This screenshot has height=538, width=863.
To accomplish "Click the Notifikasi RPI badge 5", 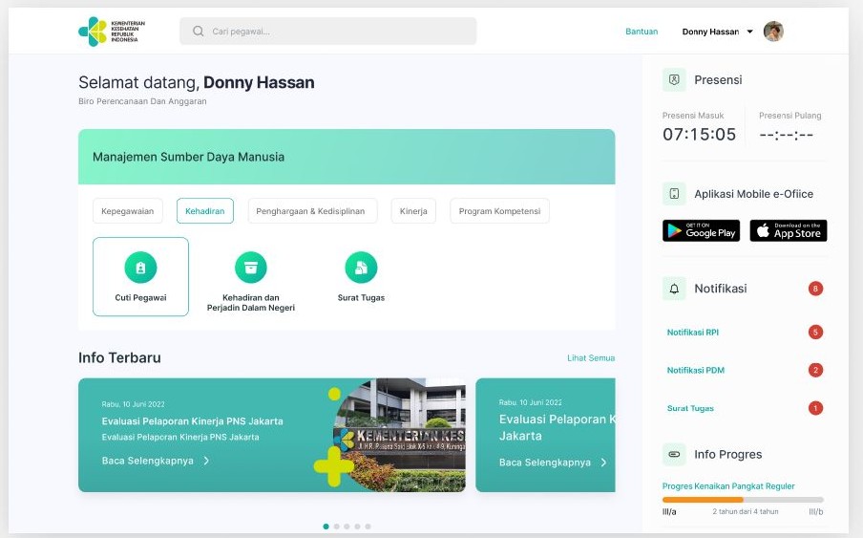I will point(815,332).
